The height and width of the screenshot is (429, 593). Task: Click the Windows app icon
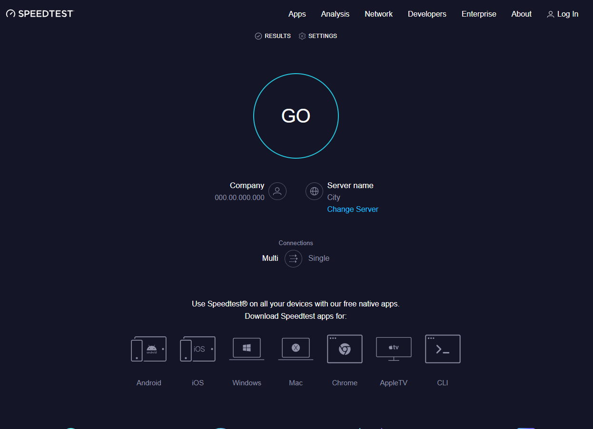point(247,349)
